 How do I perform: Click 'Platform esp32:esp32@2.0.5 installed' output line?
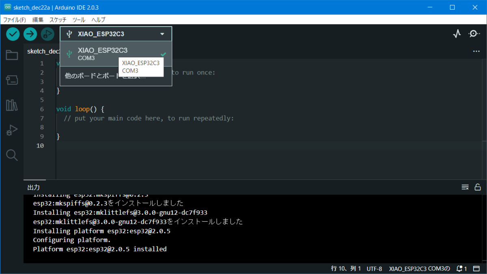[100, 249]
